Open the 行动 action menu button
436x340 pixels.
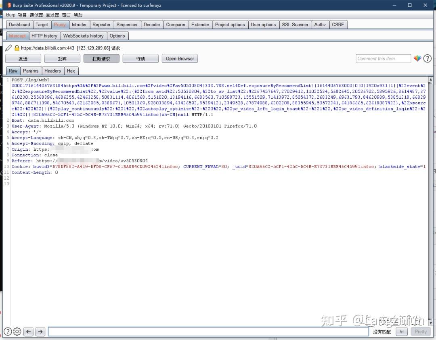(x=140, y=58)
